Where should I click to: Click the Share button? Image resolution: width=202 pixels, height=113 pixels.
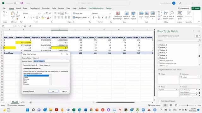tap(196, 8)
